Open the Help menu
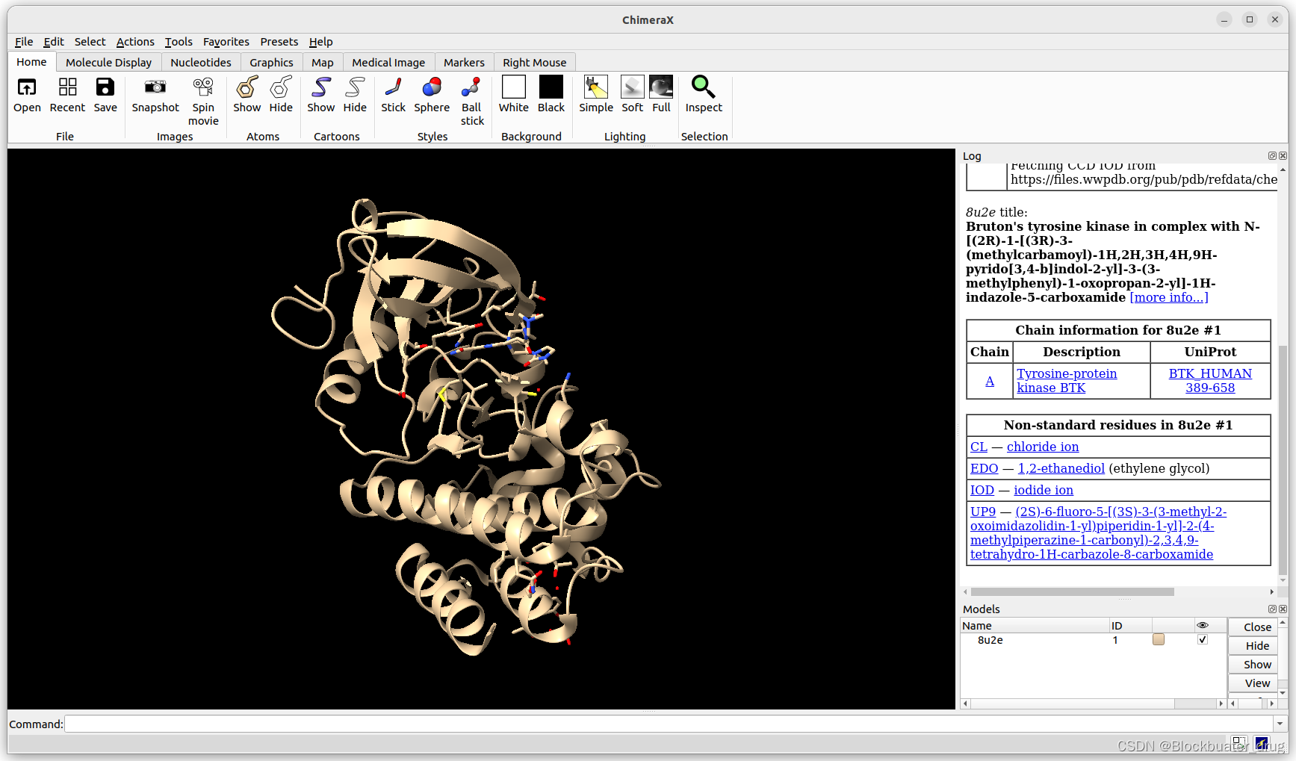 point(320,42)
